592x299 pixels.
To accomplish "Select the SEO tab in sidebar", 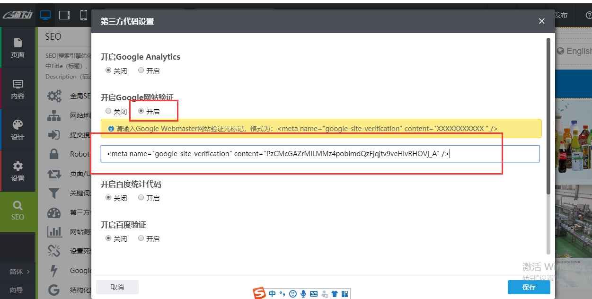I will pos(18,211).
